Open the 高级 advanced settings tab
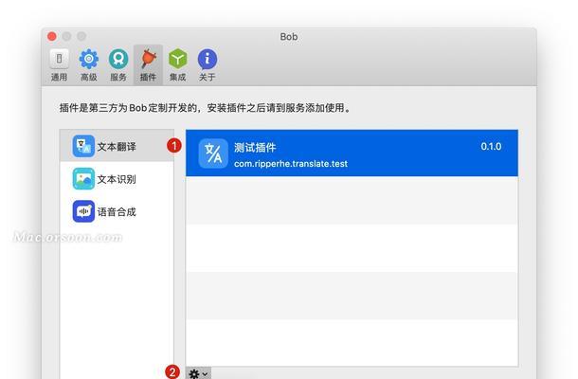Screen dimensions: 578x379 89,64
